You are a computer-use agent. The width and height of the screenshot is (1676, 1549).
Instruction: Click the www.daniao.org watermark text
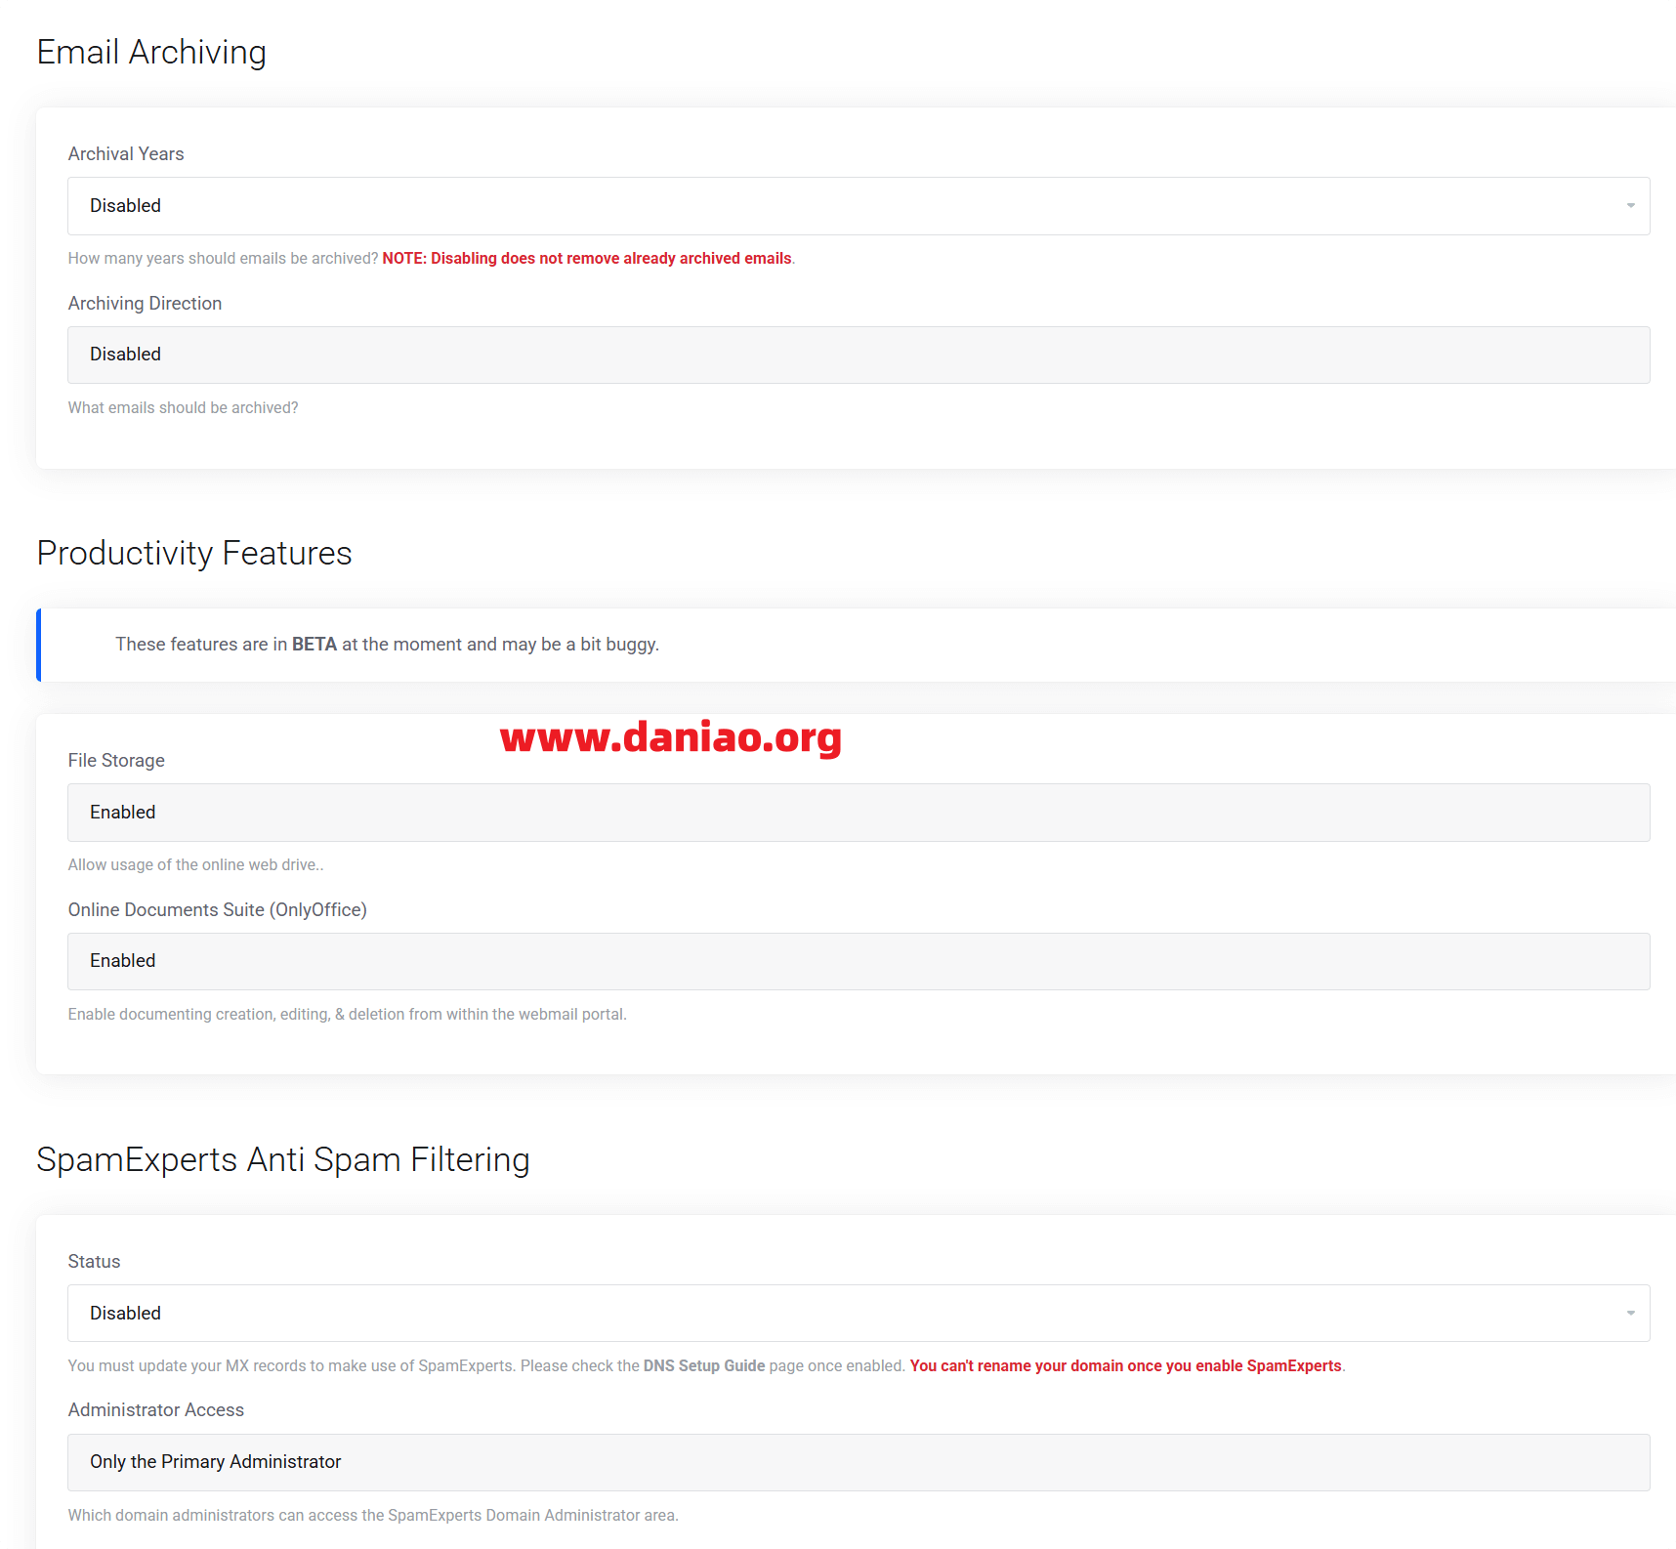click(x=670, y=737)
